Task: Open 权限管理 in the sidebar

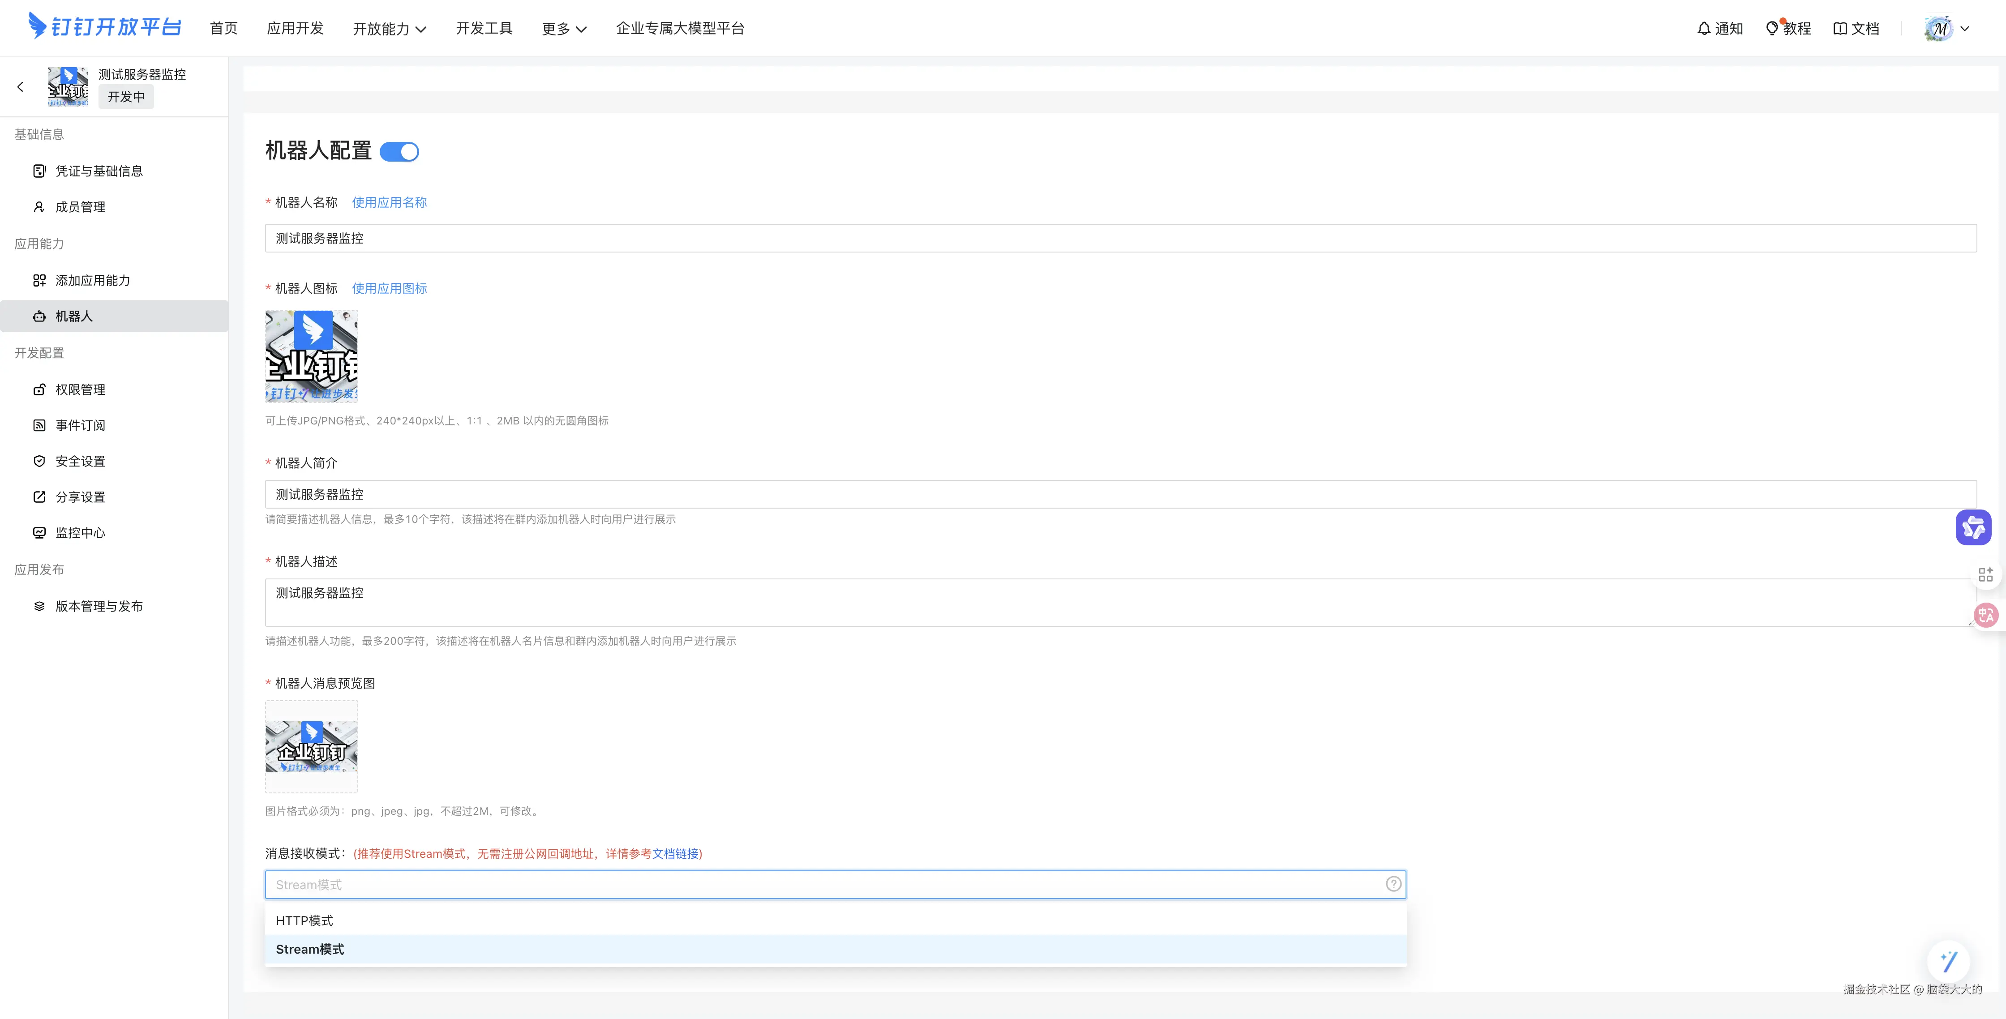Action: point(80,390)
